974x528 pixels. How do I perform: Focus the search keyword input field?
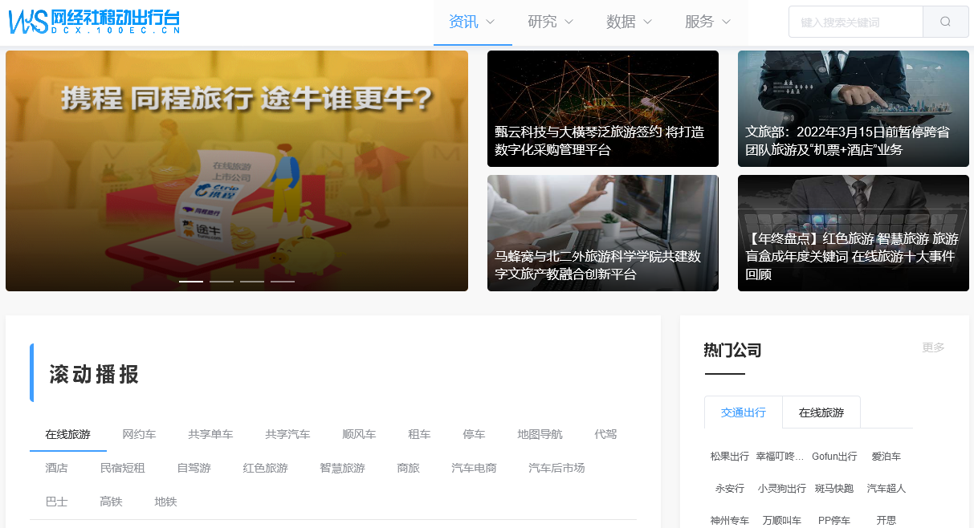856,22
